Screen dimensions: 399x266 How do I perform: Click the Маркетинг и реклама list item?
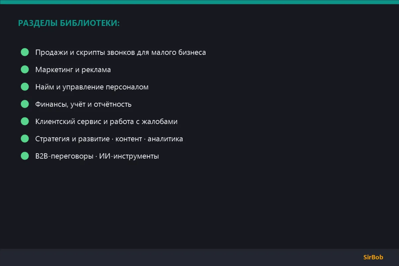(x=73, y=70)
